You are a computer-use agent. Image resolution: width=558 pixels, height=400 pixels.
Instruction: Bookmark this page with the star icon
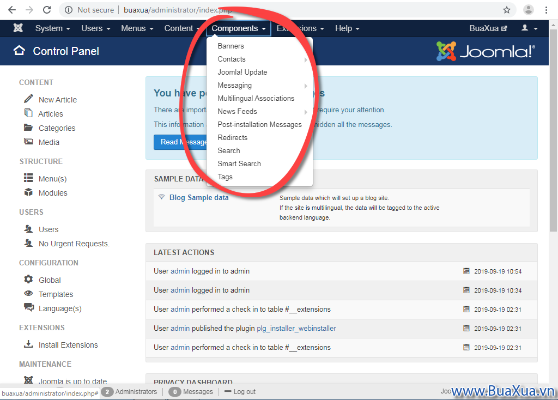coord(507,10)
